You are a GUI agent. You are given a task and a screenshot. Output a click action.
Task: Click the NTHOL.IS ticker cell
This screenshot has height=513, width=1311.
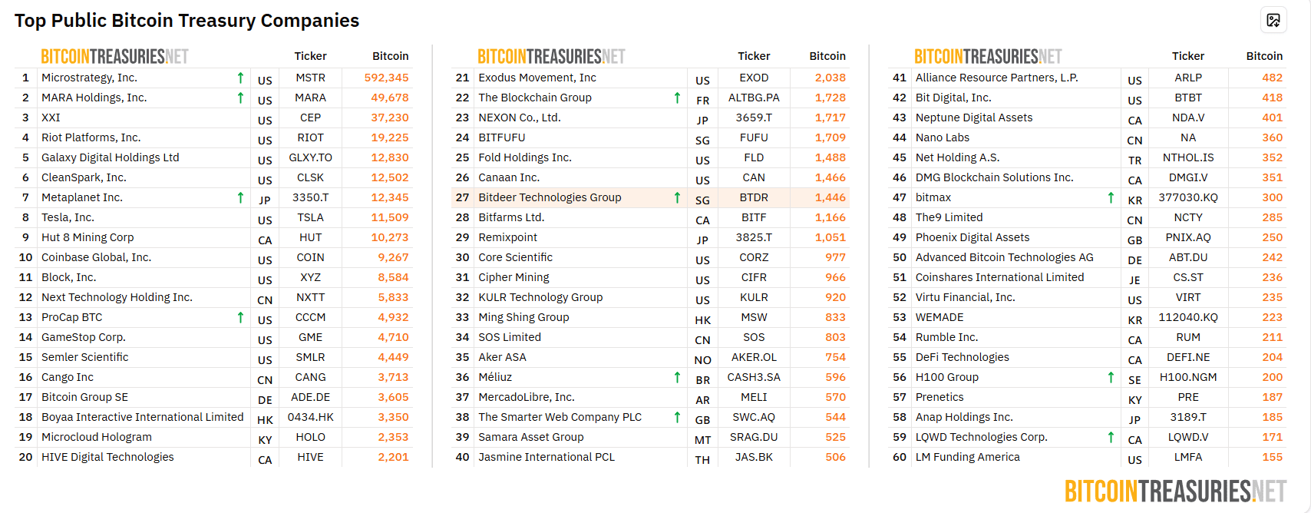coord(1188,157)
